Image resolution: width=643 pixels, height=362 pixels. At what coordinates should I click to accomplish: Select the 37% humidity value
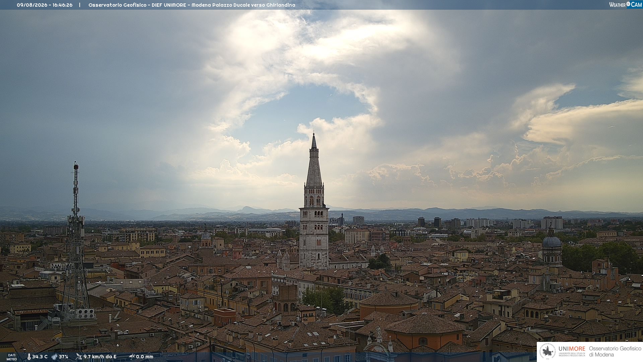coord(64,357)
